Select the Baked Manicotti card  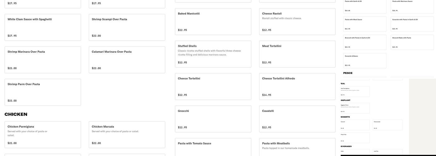tap(213, 22)
